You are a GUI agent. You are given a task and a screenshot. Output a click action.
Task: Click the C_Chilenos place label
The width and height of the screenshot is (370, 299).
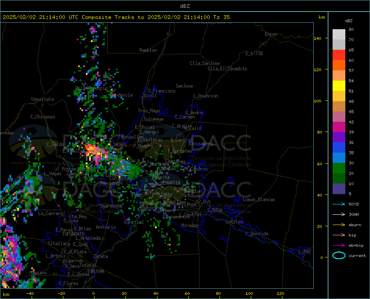tap(43, 117)
